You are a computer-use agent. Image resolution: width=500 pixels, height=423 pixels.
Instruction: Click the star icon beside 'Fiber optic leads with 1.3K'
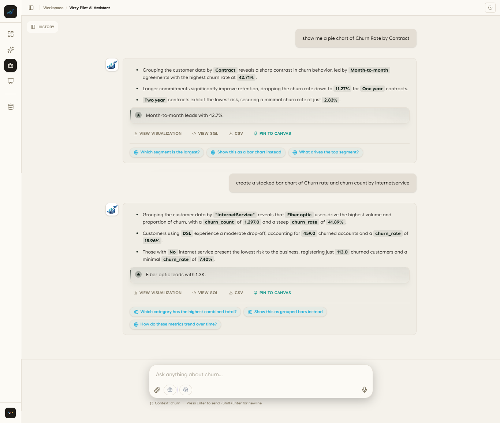coord(138,274)
